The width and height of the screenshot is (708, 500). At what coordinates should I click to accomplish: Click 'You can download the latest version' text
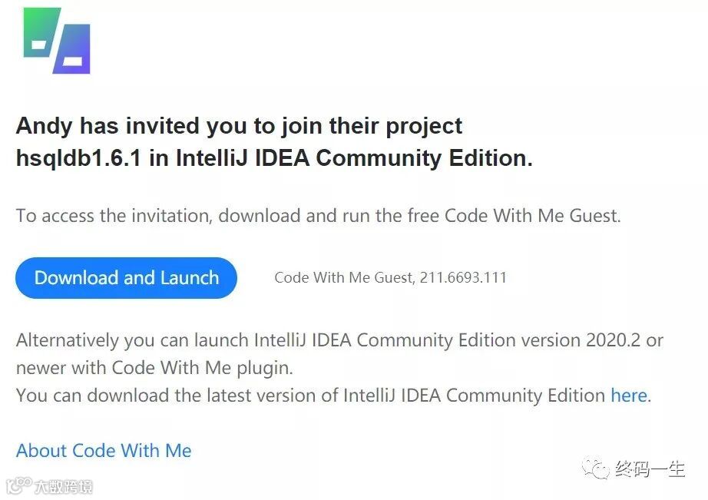pos(169,396)
